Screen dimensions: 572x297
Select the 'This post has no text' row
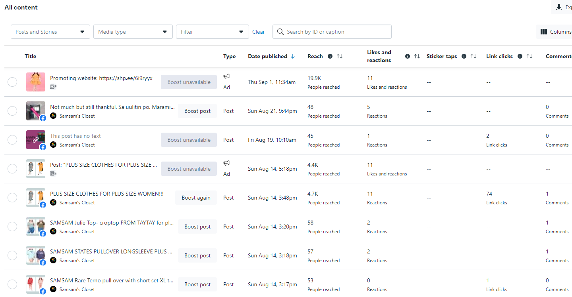coord(12,140)
